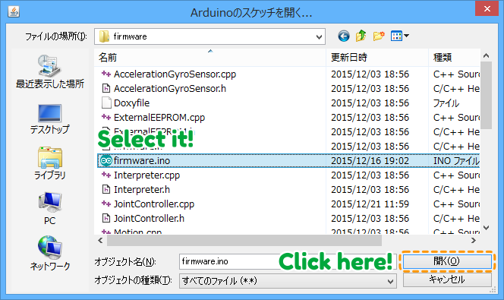Open the Network shortcut
Viewport: 504px width, 300px height.
50,253
